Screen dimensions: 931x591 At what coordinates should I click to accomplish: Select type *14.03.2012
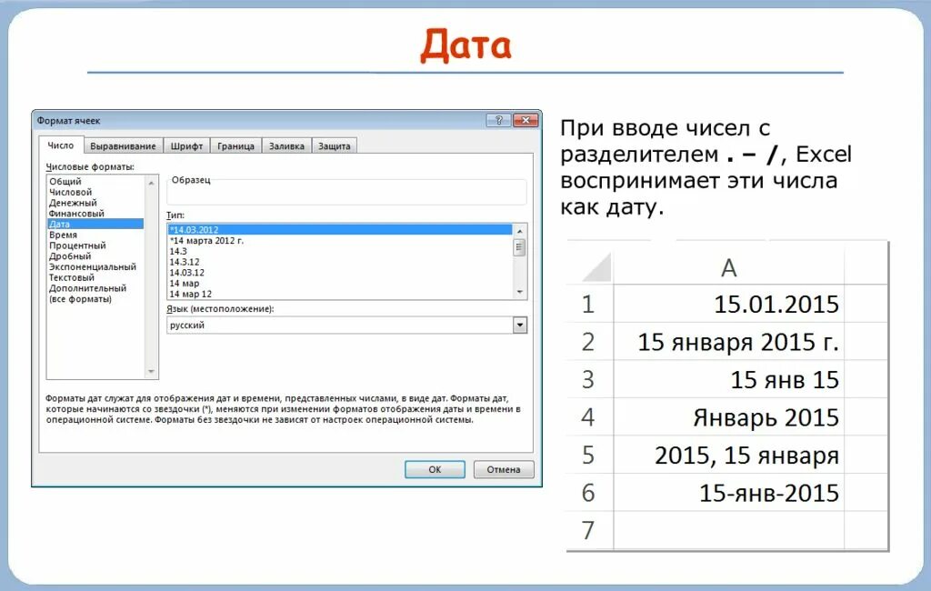pos(340,230)
